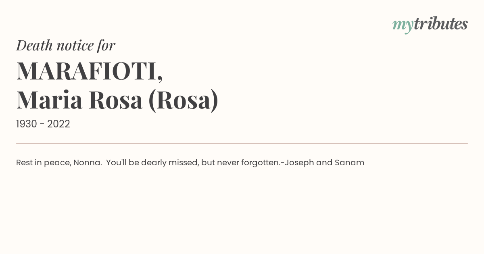Click the years "1930 - 2022"

43,124
